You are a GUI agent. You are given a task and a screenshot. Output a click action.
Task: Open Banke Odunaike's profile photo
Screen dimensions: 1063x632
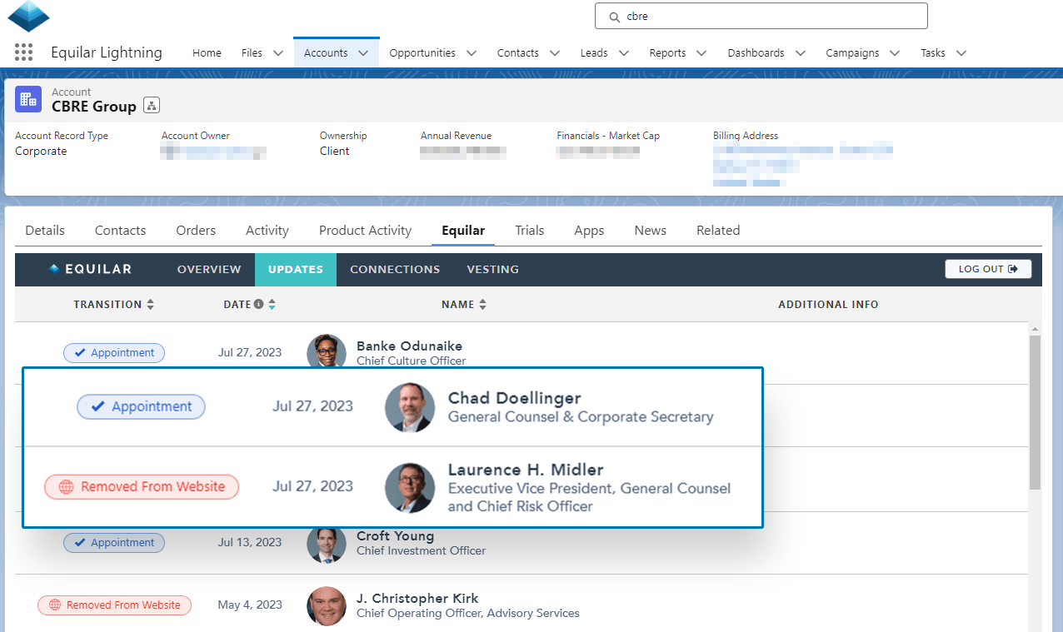[x=325, y=351]
